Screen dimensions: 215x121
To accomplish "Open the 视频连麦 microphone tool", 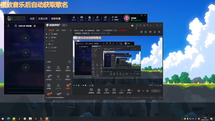I will click(49, 77).
